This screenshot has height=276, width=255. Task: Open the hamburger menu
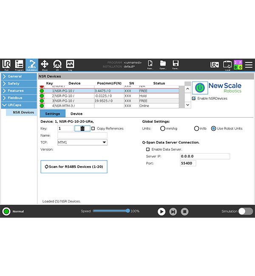[x=249, y=65]
